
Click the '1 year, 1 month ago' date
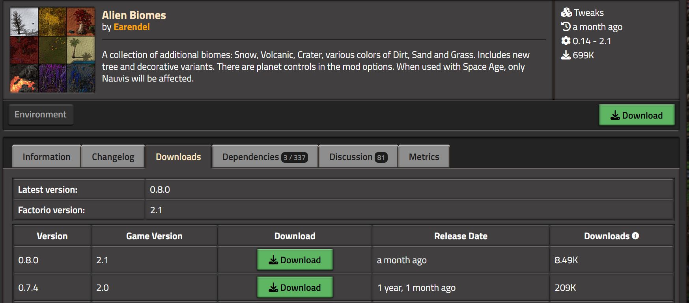click(416, 288)
